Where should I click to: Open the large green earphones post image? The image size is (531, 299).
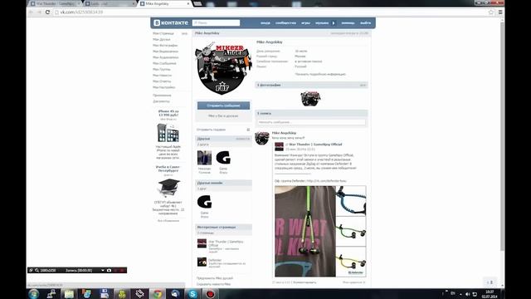pyautogui.click(x=305, y=231)
